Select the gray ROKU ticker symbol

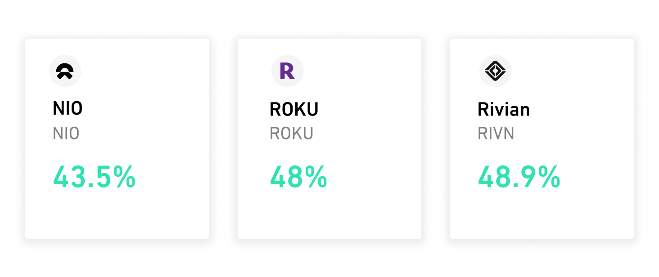pos(291,134)
